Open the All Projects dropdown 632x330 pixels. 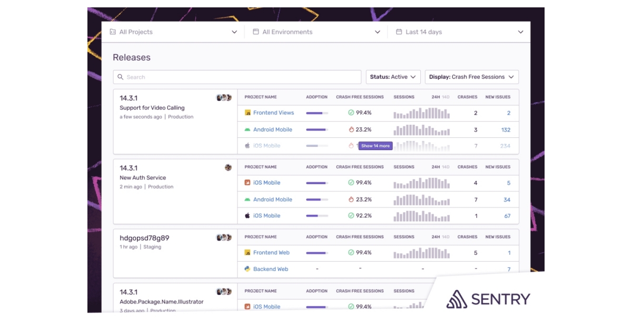[174, 32]
